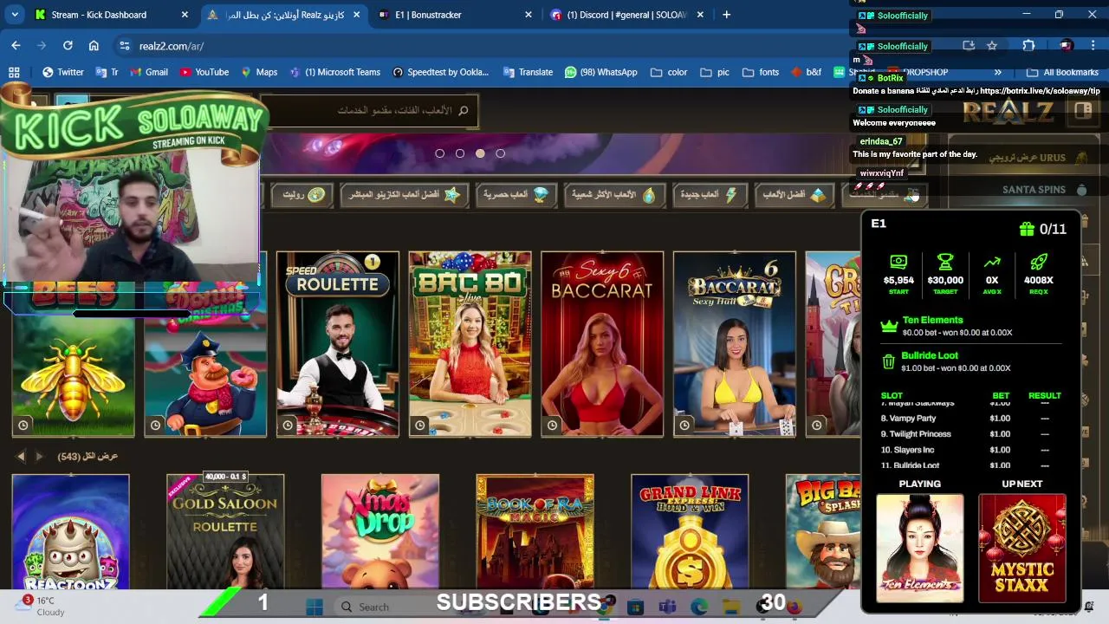
Task: Open the tab search dropdown arrow
Action: (14, 15)
